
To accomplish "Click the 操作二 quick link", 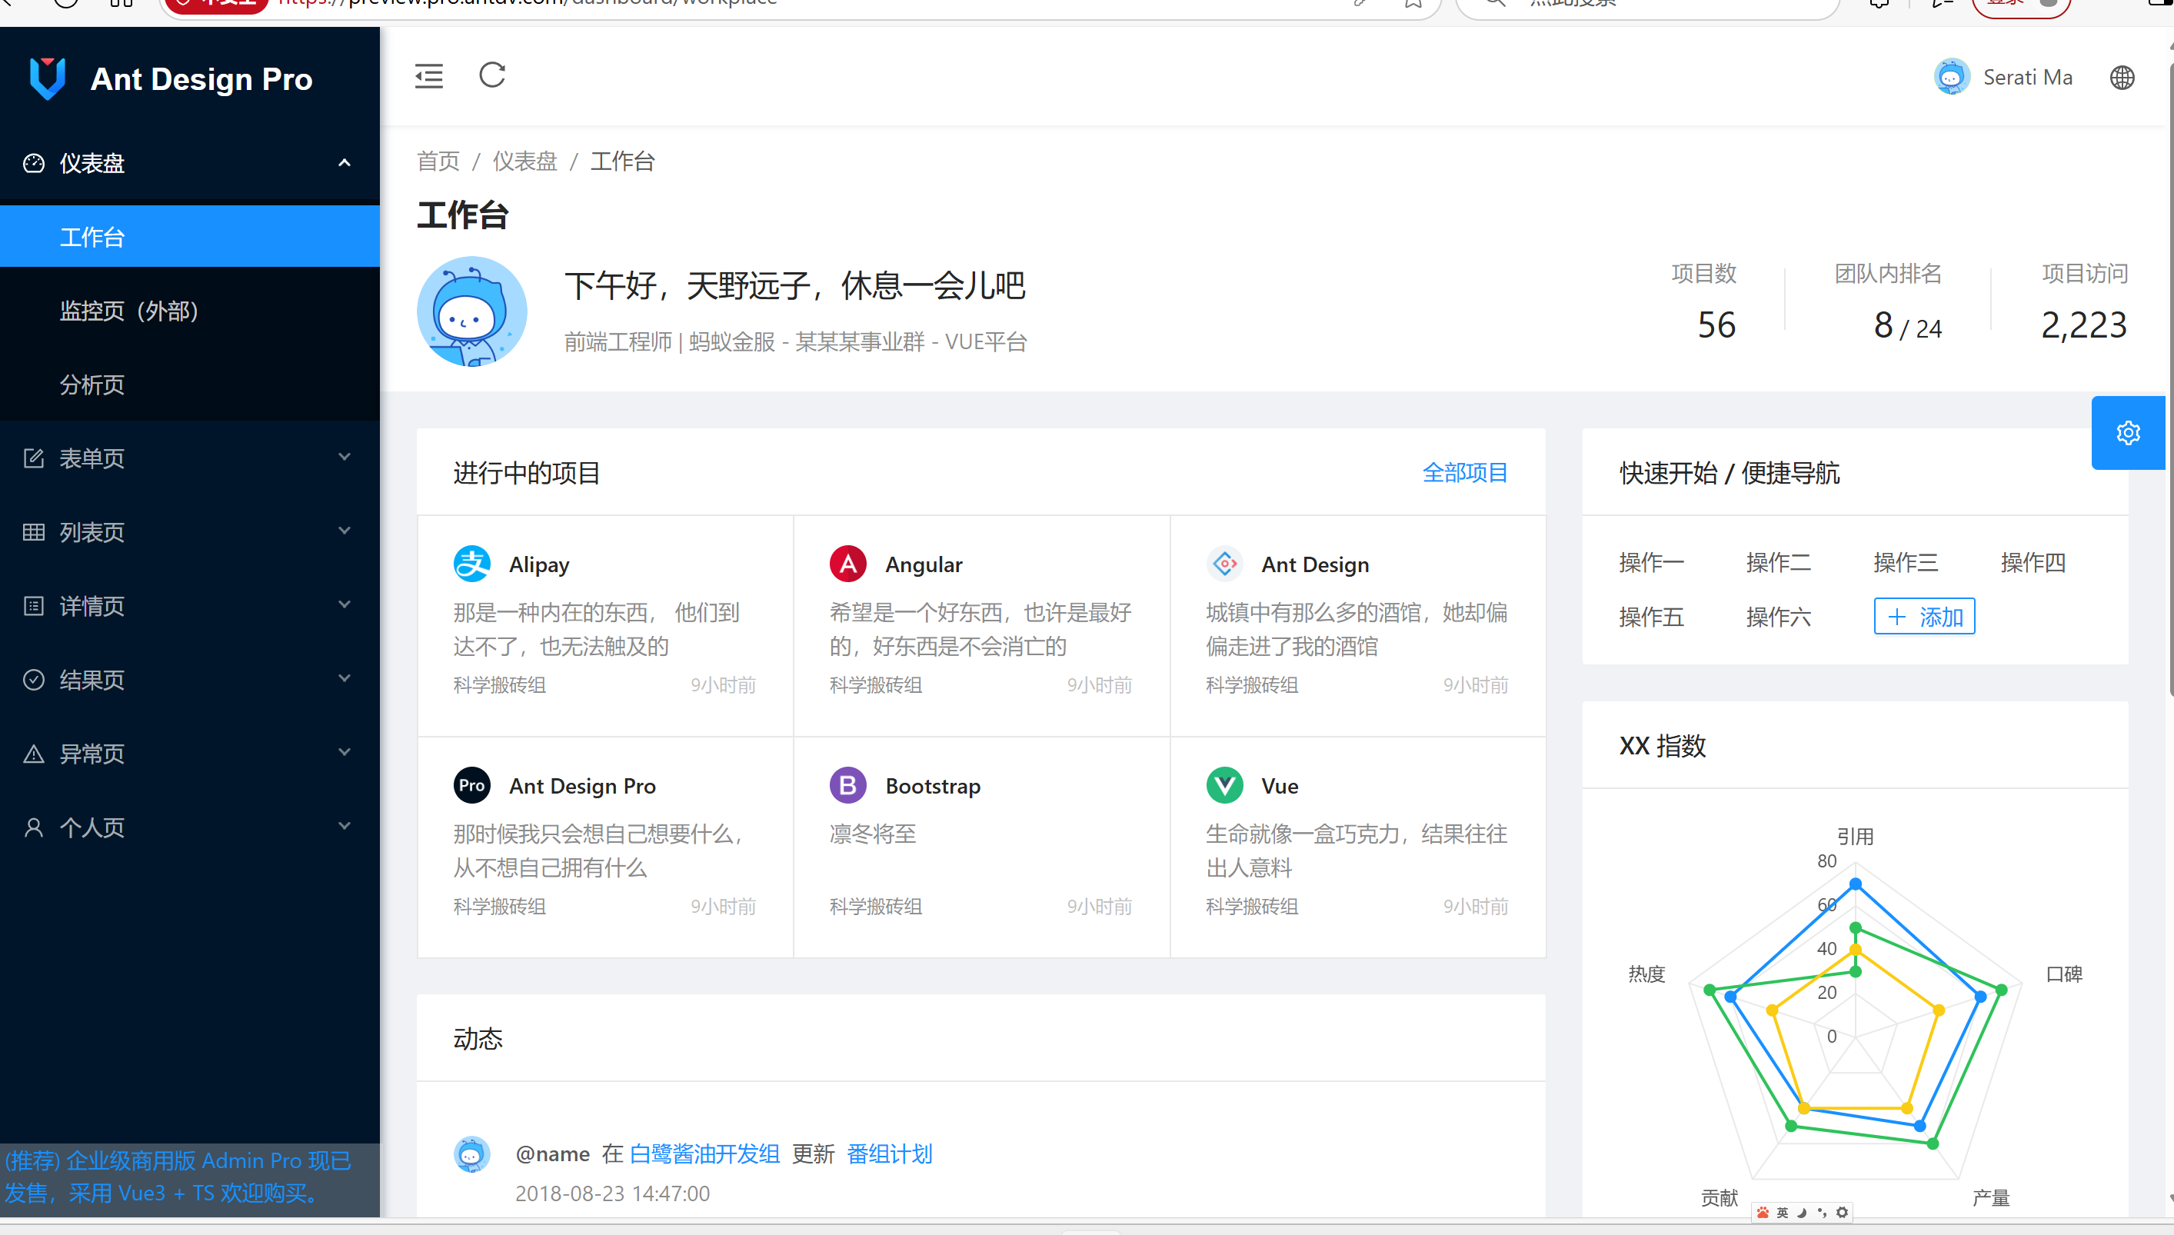I will pos(1779,562).
